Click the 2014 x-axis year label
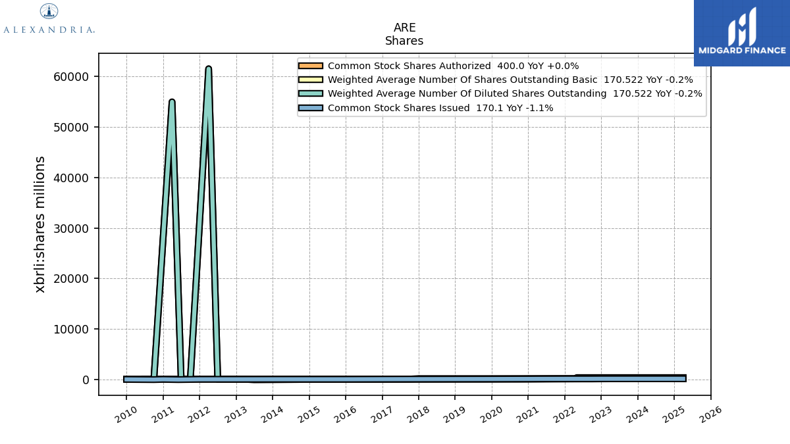The height and width of the screenshot is (444, 790). [x=273, y=414]
